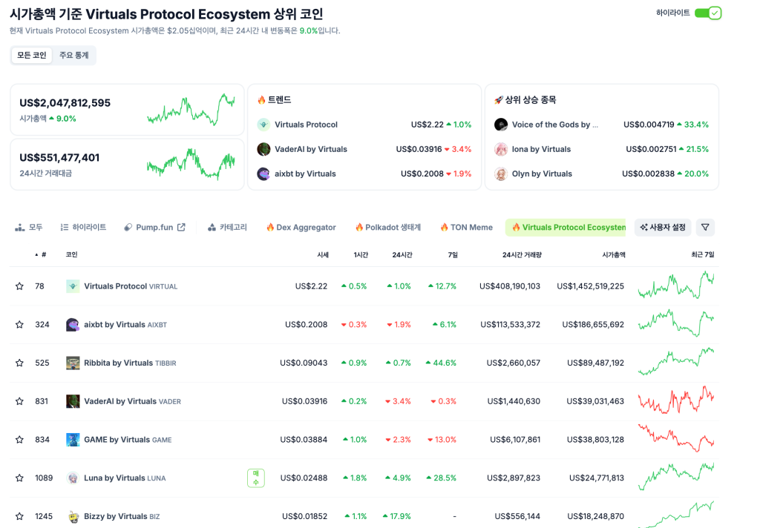Favorite aixbt by Virtuals with star

19,325
